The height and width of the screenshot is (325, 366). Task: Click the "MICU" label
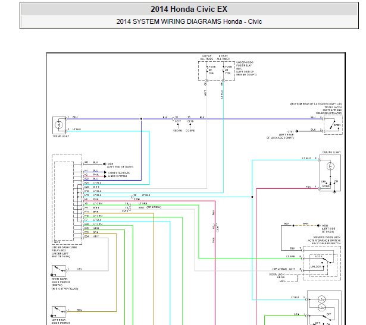coord(57,242)
